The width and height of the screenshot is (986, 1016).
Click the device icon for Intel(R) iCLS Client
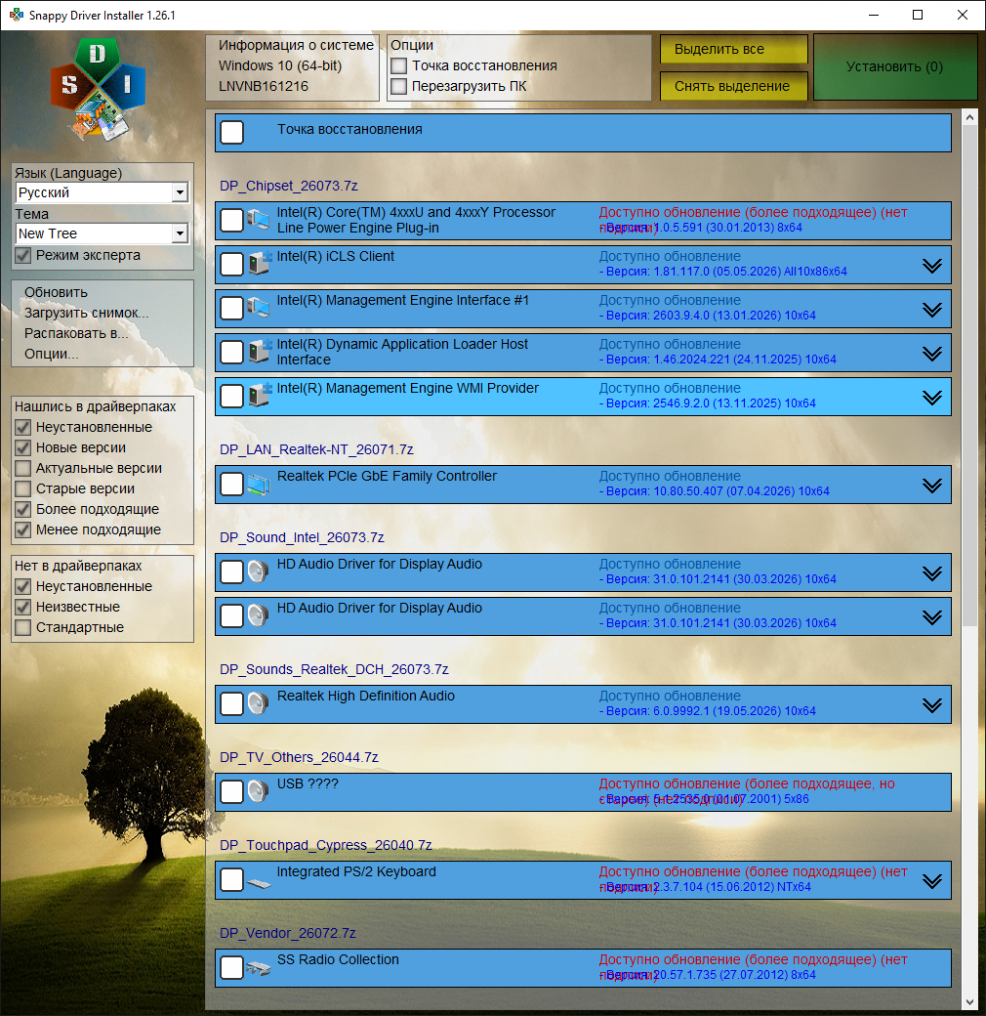coord(259,264)
